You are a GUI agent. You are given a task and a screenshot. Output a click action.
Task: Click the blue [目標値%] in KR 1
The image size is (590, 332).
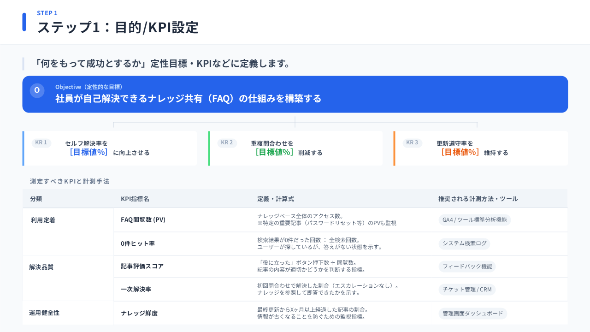click(88, 152)
